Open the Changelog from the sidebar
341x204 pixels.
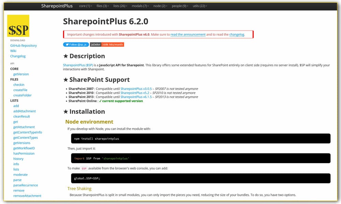(x=18, y=56)
